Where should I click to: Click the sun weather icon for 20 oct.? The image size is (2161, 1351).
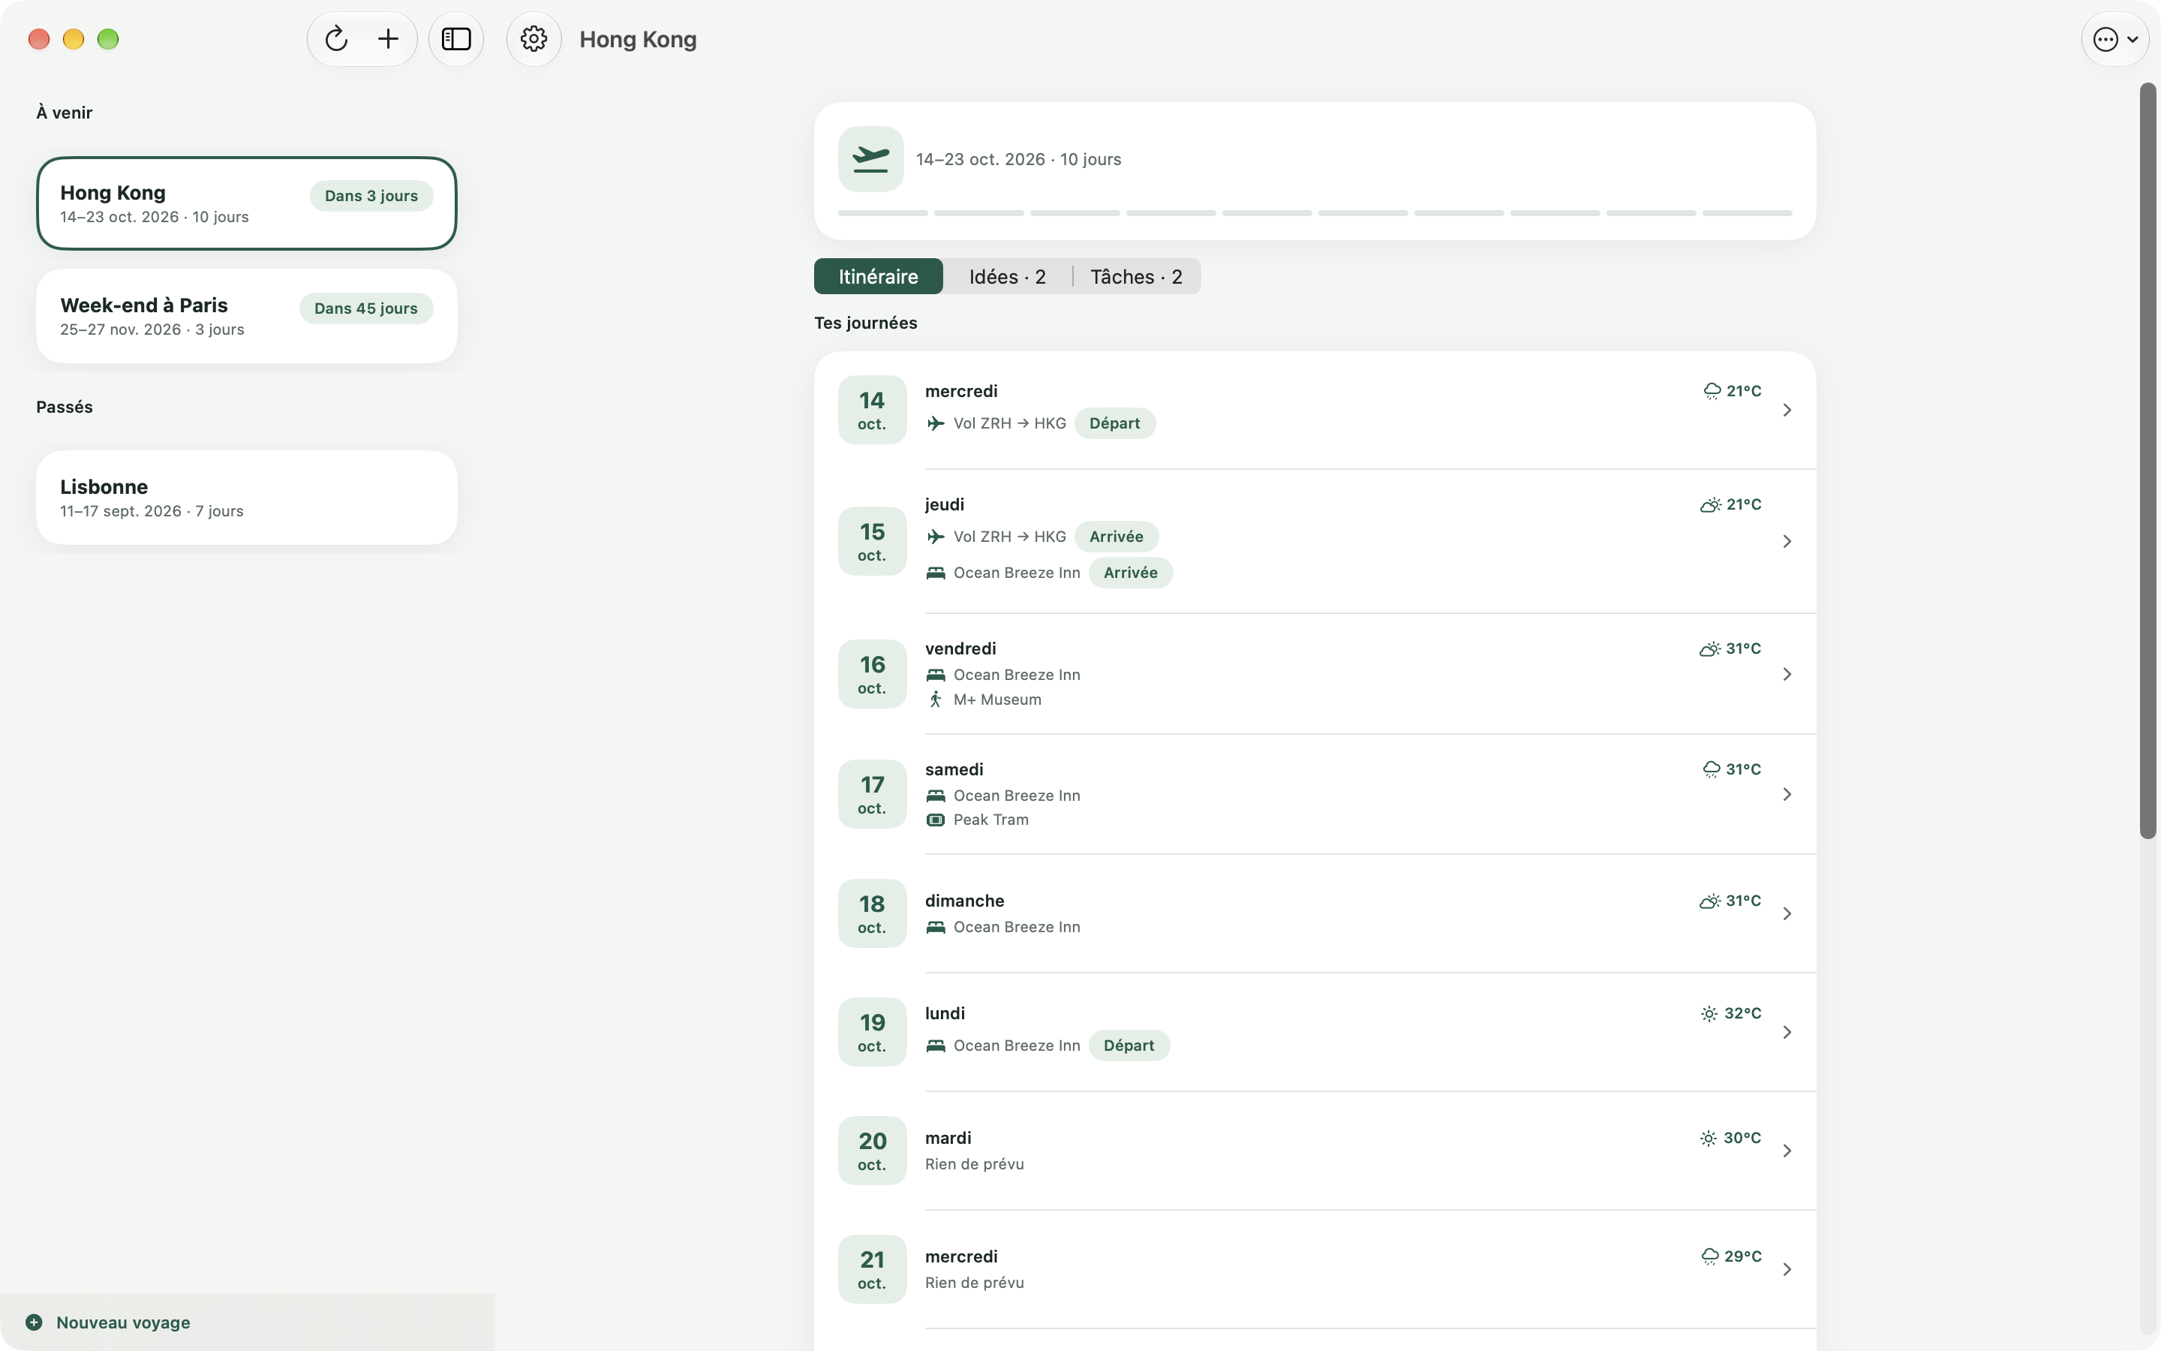[x=1709, y=1139]
